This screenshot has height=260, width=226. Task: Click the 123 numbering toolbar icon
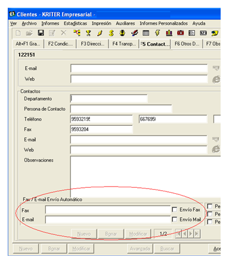click(203, 33)
